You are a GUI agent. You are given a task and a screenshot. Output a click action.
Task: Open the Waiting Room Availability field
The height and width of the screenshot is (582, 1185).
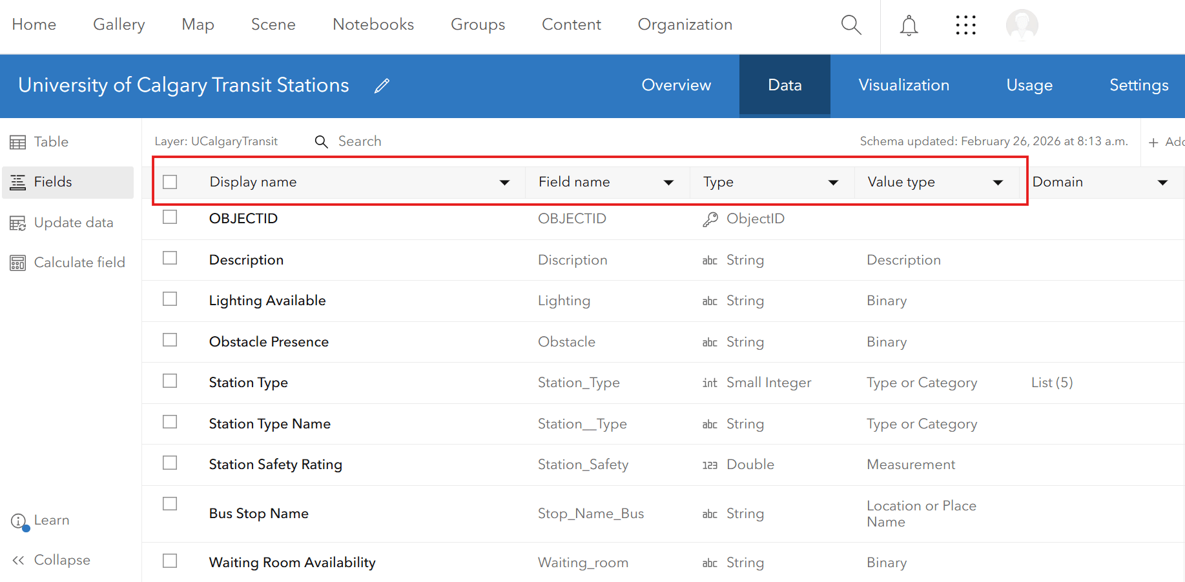[292, 563]
